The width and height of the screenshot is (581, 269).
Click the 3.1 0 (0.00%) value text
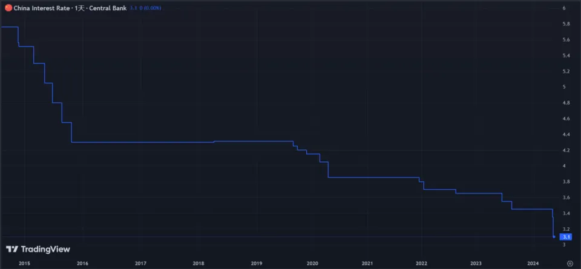click(145, 8)
